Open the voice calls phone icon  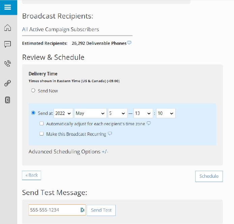(x=7, y=64)
